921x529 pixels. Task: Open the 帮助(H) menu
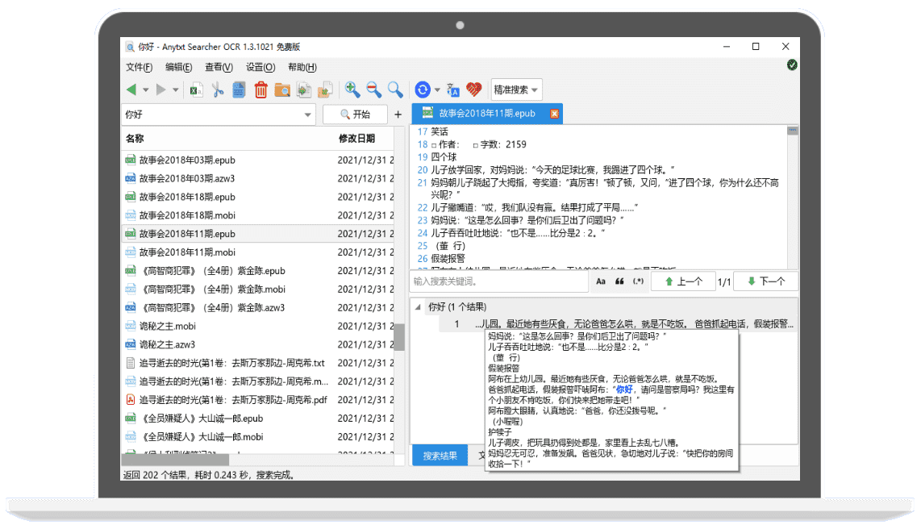(x=302, y=67)
